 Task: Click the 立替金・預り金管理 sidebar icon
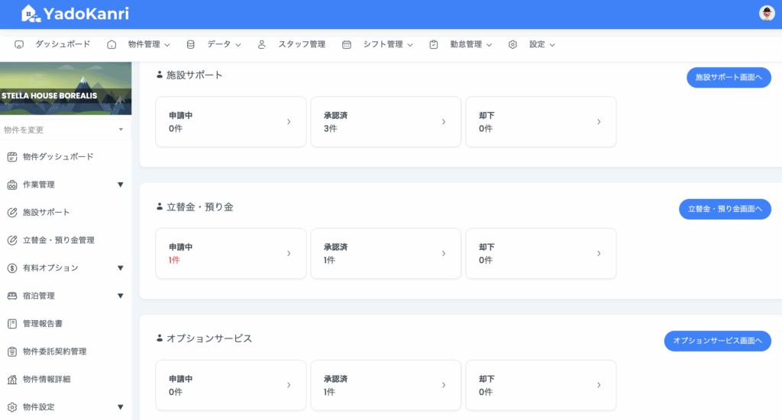(x=11, y=240)
